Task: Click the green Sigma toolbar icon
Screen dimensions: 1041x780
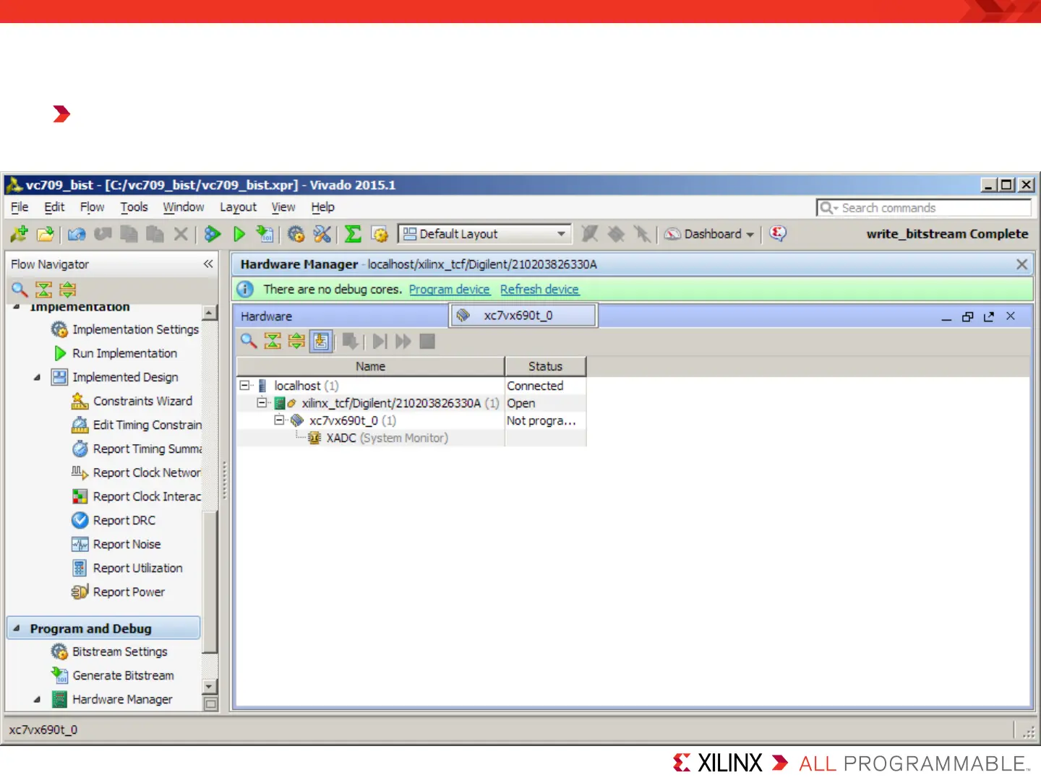Action: pyautogui.click(x=353, y=234)
